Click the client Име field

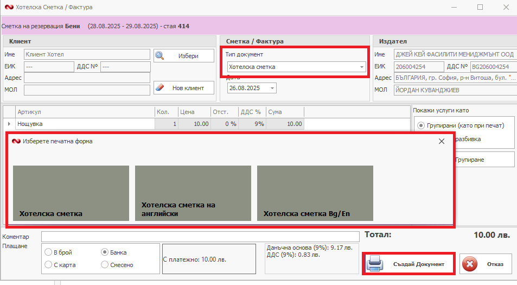pyautogui.click(x=87, y=54)
